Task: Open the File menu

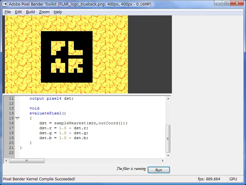Action: coord(7,12)
